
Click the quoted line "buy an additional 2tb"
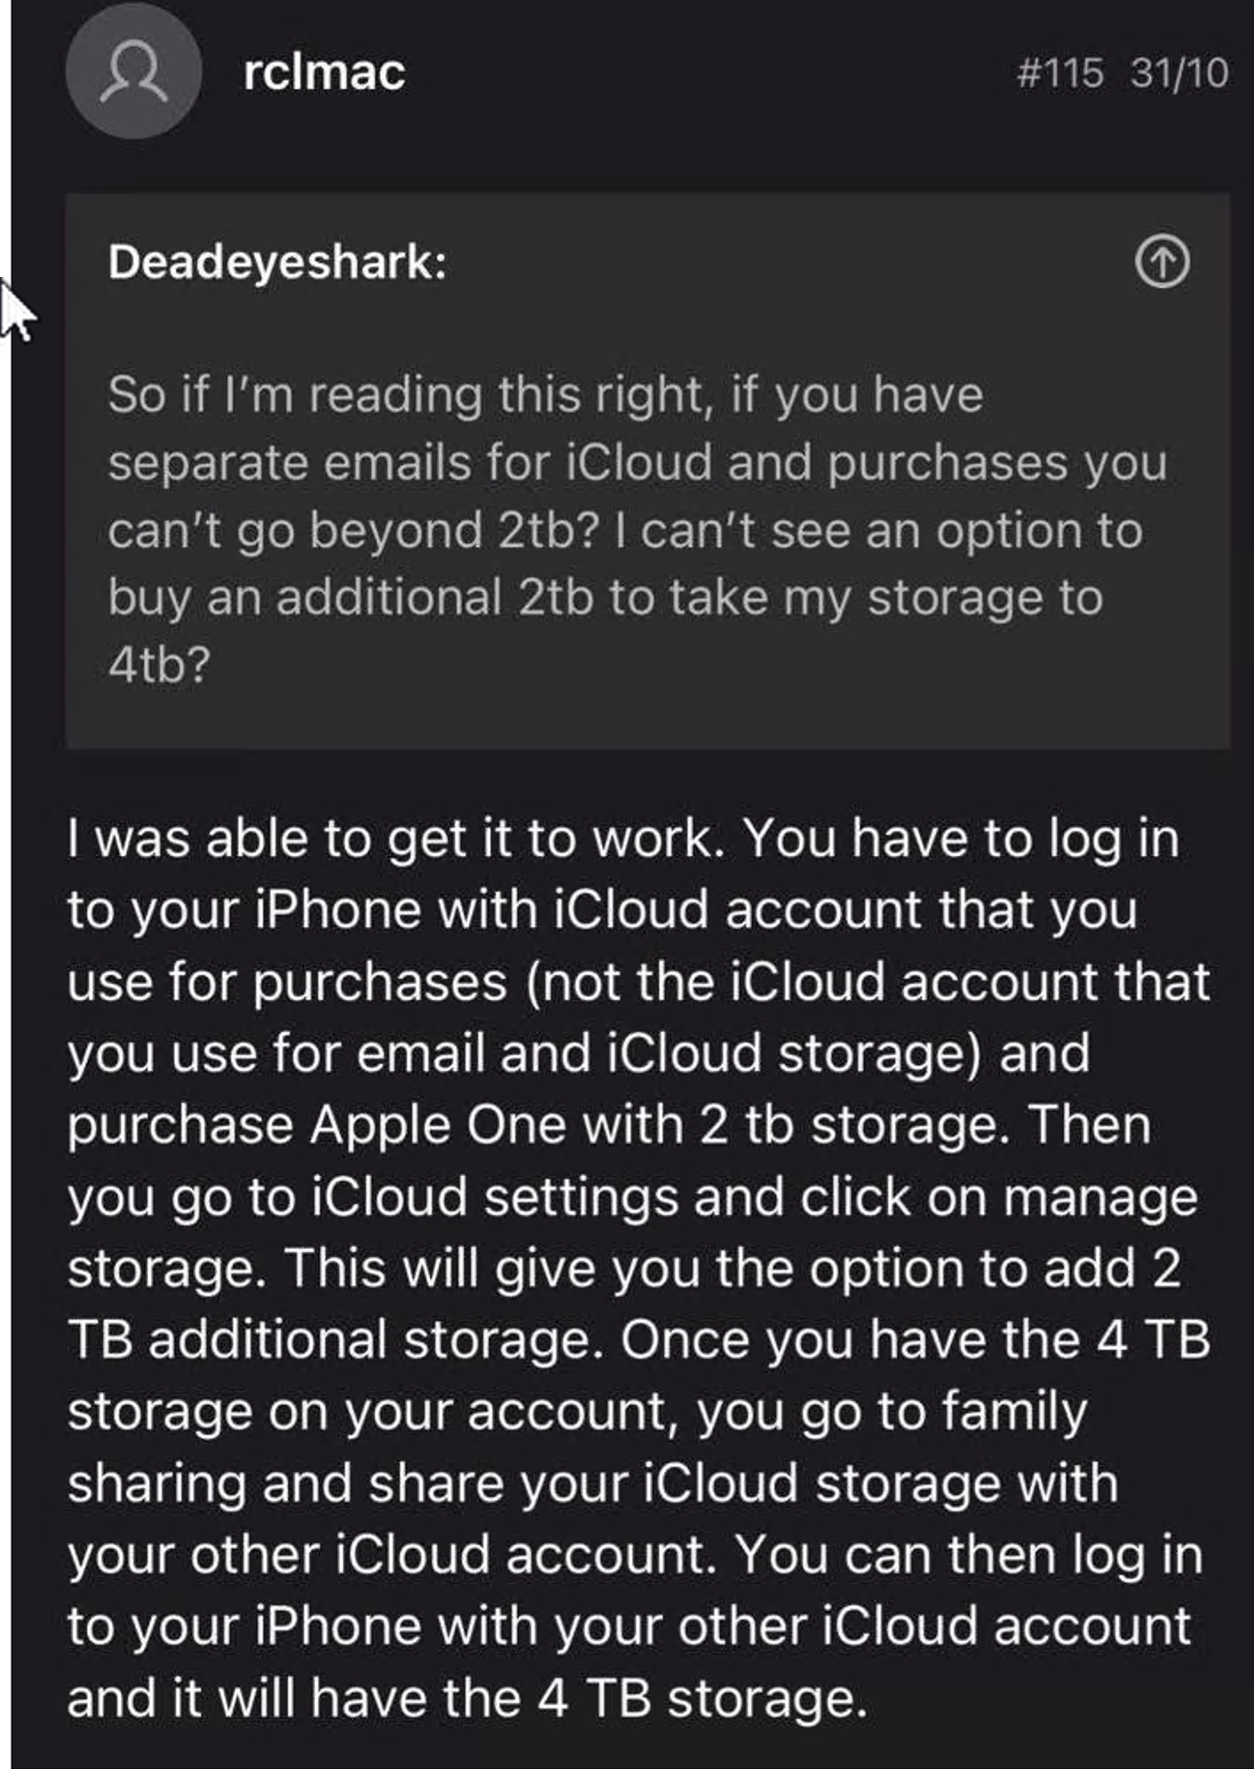point(605,597)
